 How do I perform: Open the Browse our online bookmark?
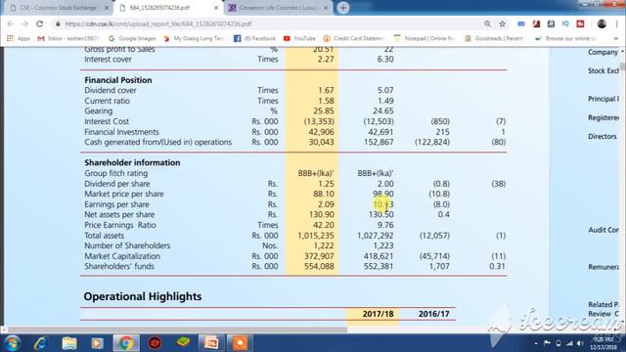[x=566, y=38]
